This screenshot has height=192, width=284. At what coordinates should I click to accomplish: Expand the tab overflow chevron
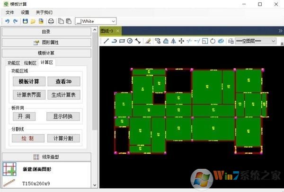pyautogui.click(x=280, y=31)
